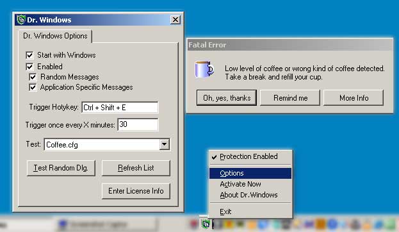The width and height of the screenshot is (399, 232).
Task: Click the Dr. Windows title bar shield icon
Action: click(21, 20)
